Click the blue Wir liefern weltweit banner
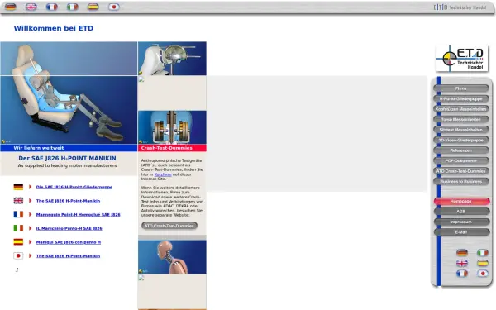Viewport: 496px width, 310px height. (69, 148)
